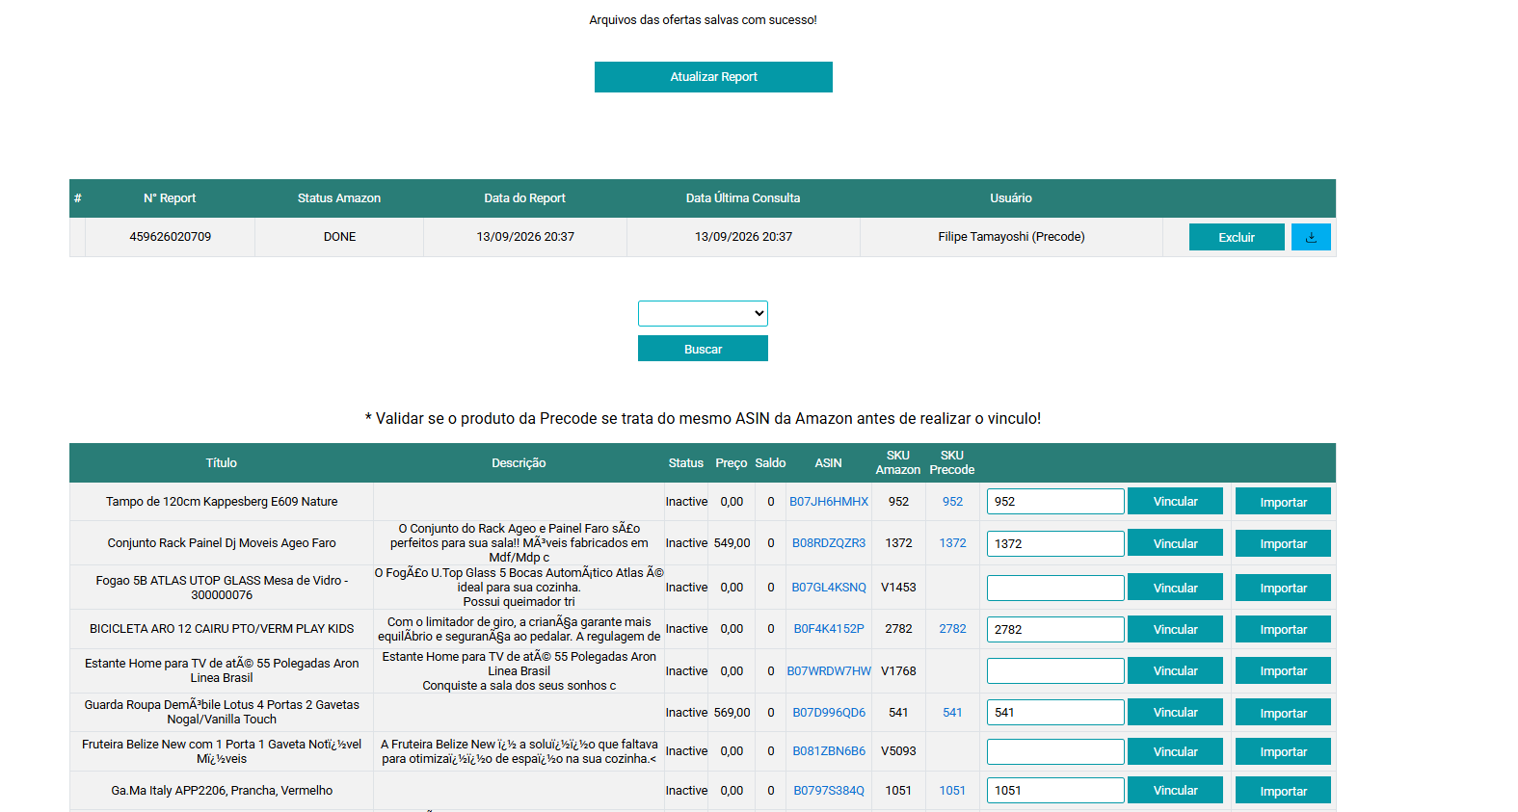The image size is (1518, 812).
Task: Click Vincular for Conjunto Rack Painel Dj
Action: tap(1175, 543)
